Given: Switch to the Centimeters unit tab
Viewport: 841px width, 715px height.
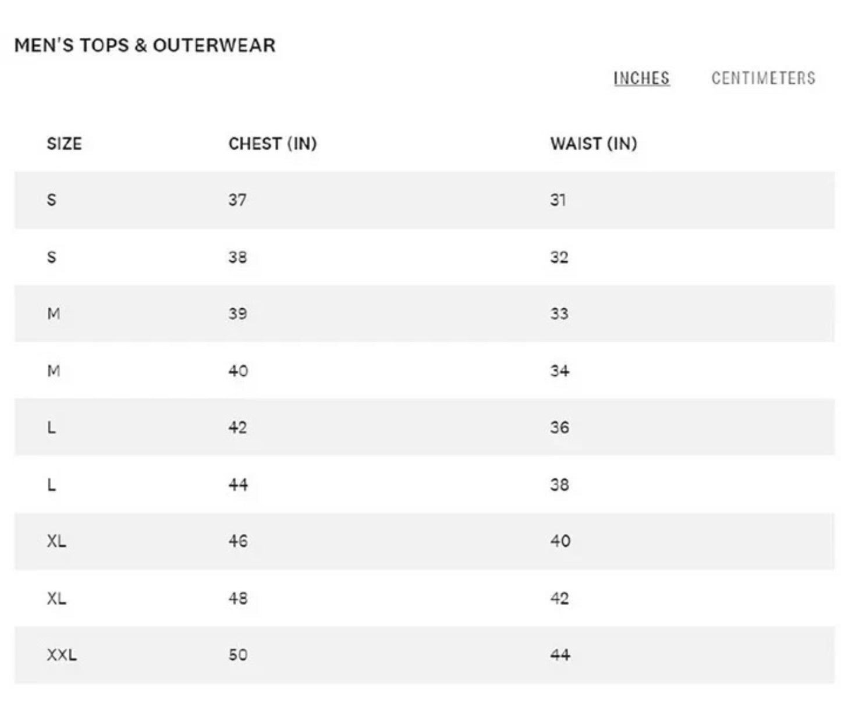Looking at the screenshot, I should 763,78.
